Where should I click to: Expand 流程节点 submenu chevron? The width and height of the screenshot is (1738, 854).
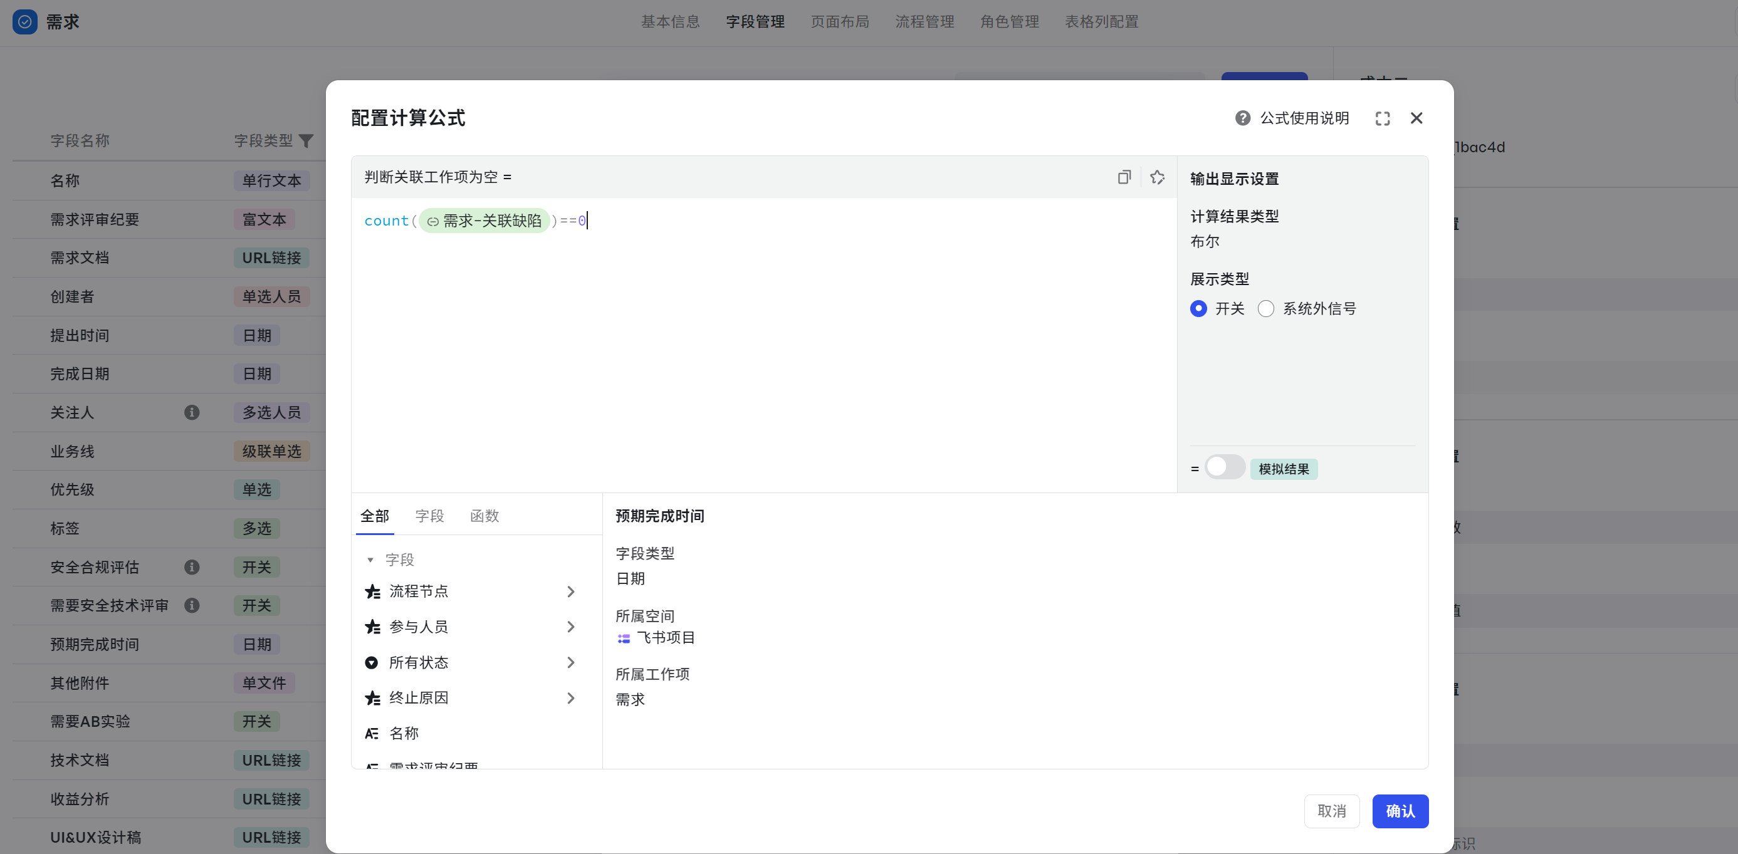tap(571, 591)
